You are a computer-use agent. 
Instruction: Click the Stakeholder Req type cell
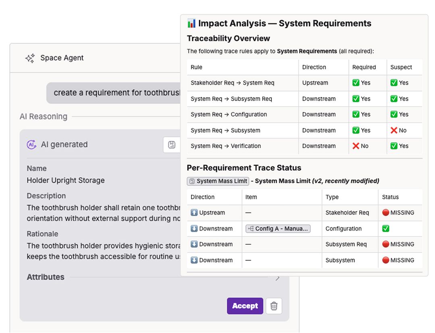click(347, 212)
